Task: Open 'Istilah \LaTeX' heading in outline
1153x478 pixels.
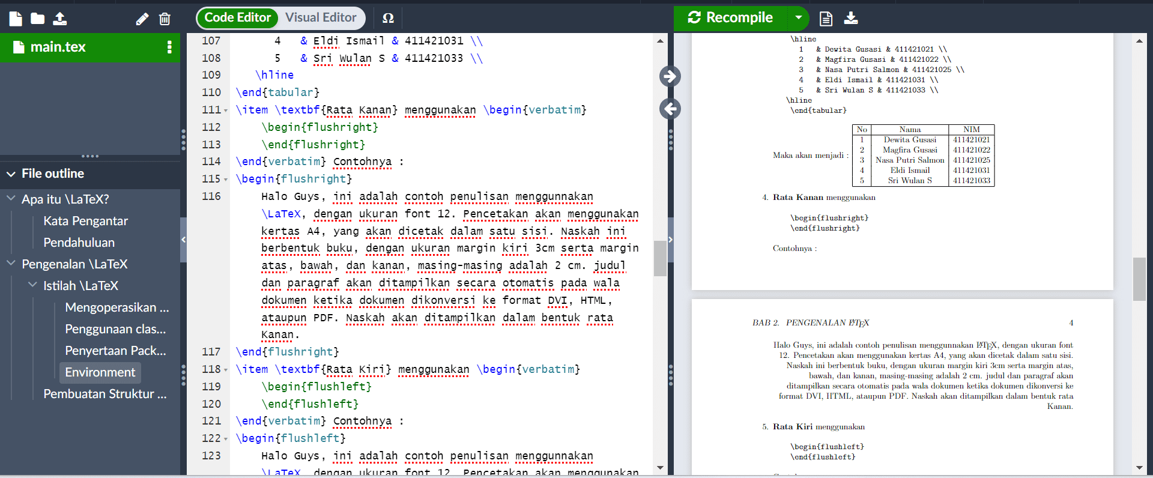Action: coord(80,286)
